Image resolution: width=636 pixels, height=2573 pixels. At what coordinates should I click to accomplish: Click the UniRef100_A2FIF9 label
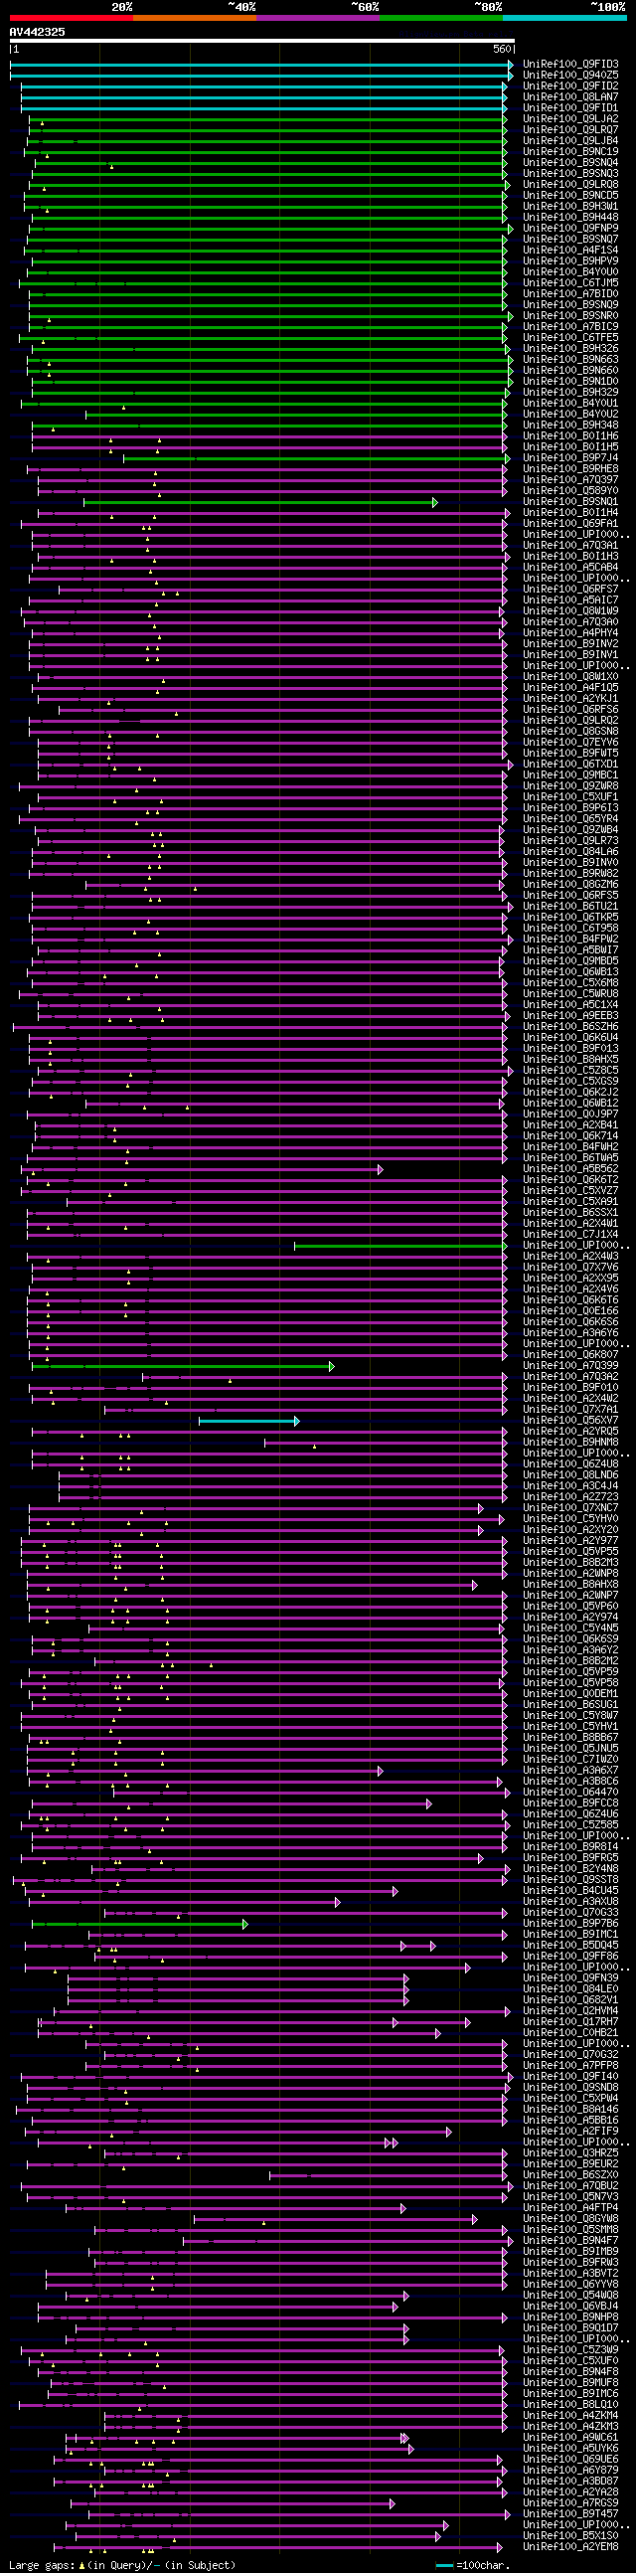coord(570,2132)
